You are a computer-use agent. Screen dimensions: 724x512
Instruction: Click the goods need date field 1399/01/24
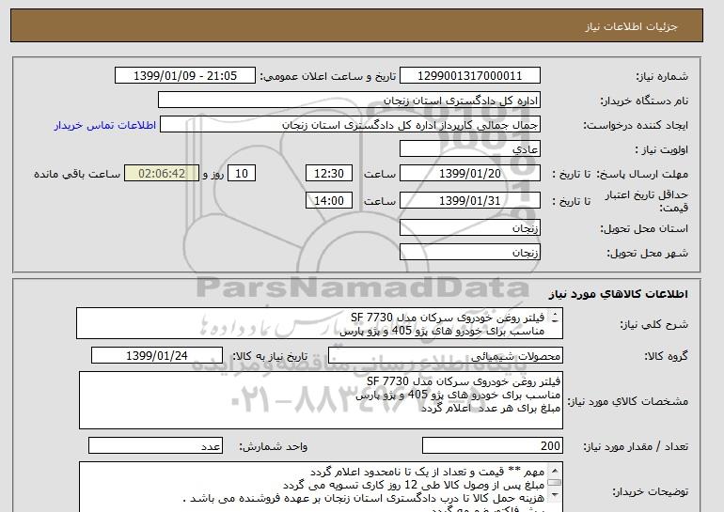point(157,356)
